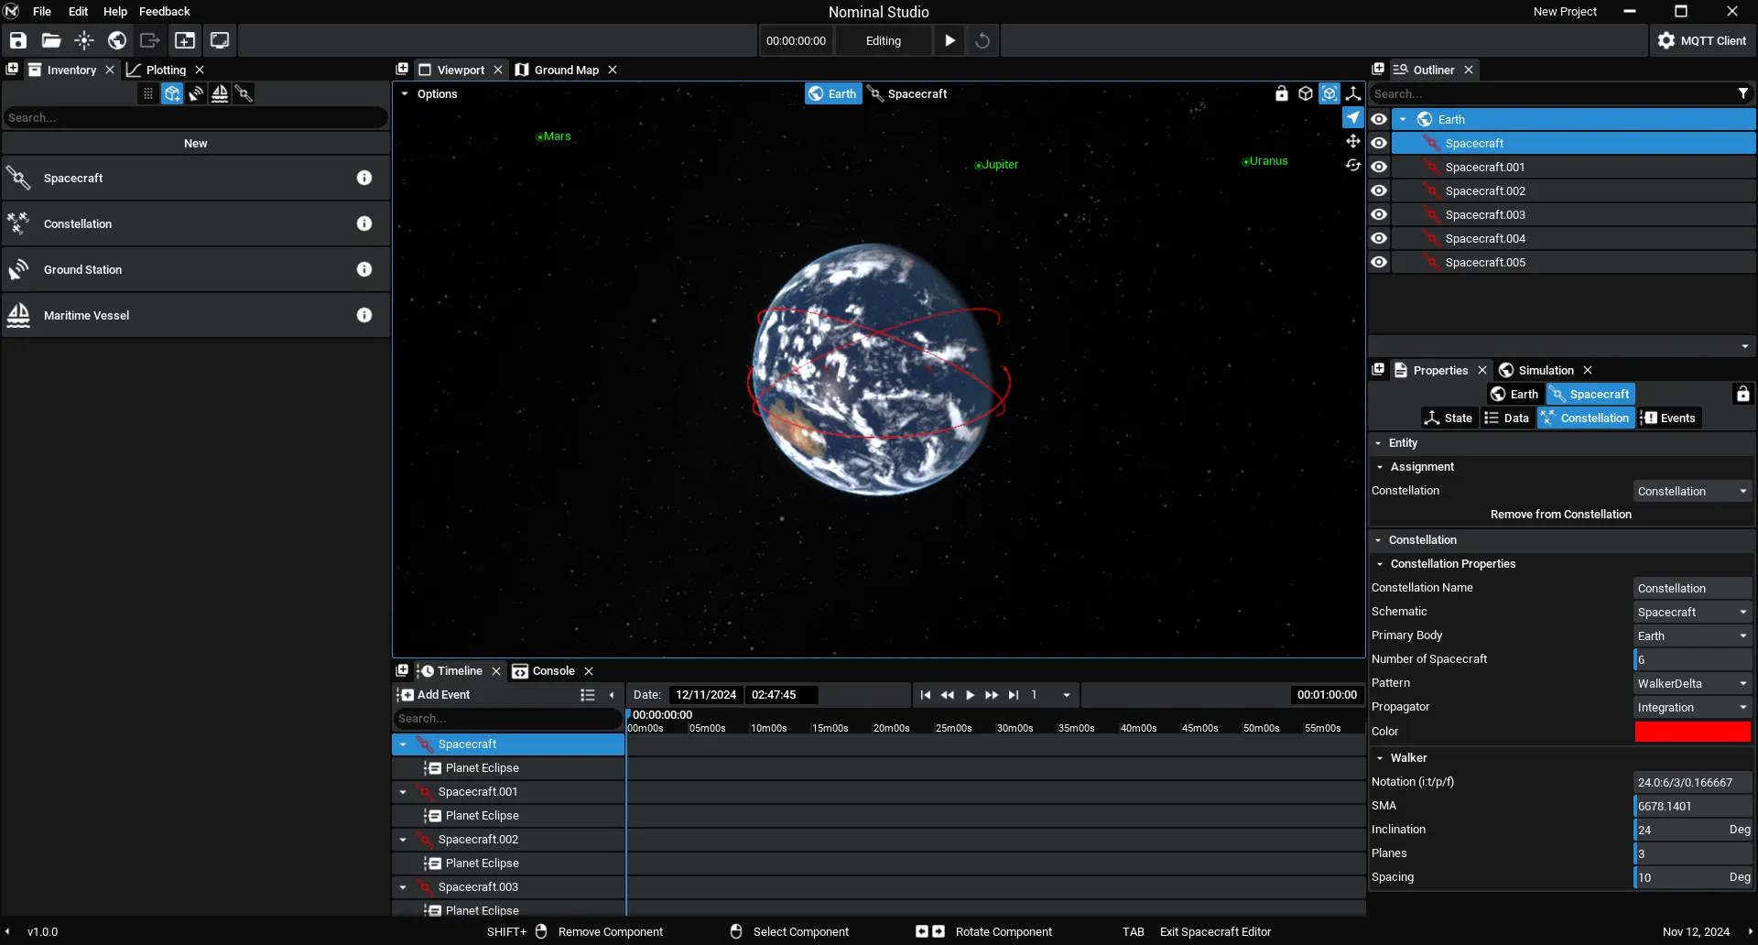The image size is (1758, 945).
Task: Click the Outliner filter funnel icon
Action: pos(1743,93)
